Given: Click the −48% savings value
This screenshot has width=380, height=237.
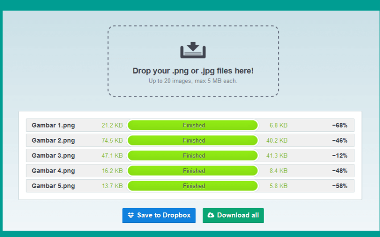Looking at the screenshot, I should [340, 171].
